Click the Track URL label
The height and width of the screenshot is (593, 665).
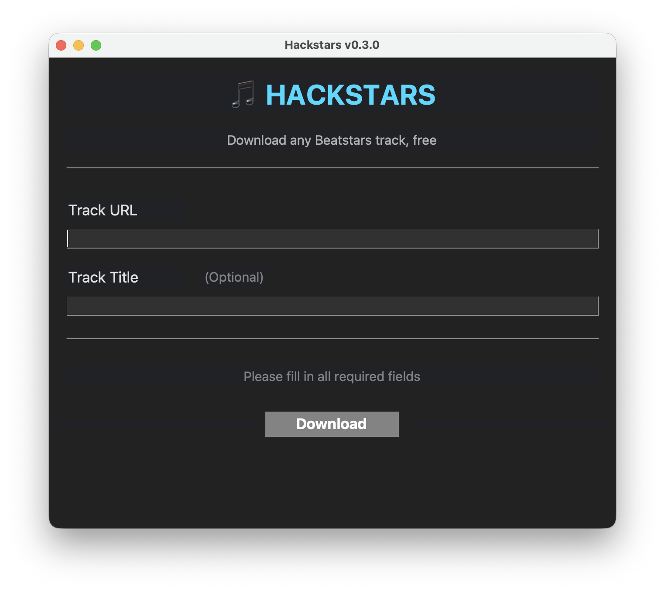coord(103,210)
